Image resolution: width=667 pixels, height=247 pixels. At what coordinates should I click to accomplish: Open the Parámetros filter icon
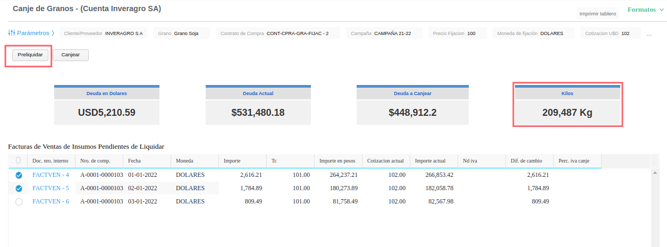click(x=12, y=33)
